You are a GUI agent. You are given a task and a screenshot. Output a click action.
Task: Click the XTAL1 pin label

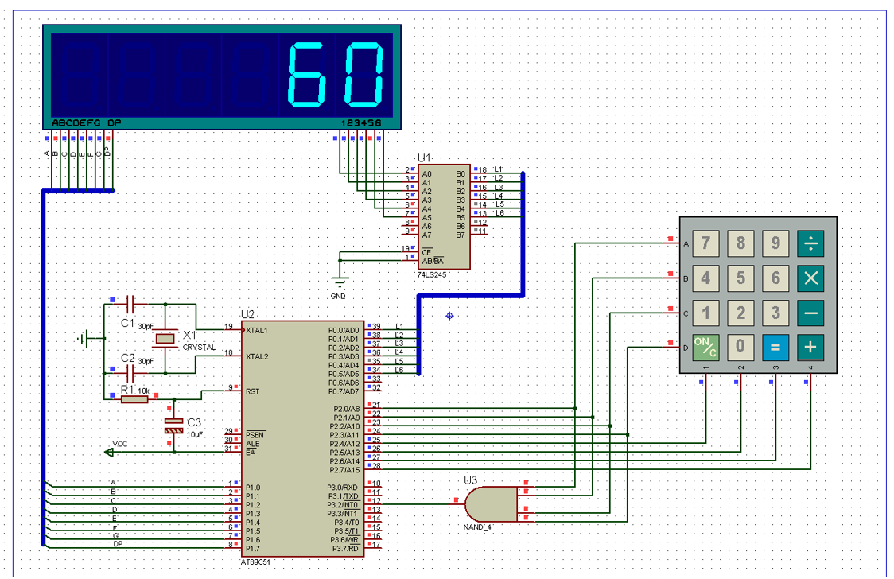(257, 331)
